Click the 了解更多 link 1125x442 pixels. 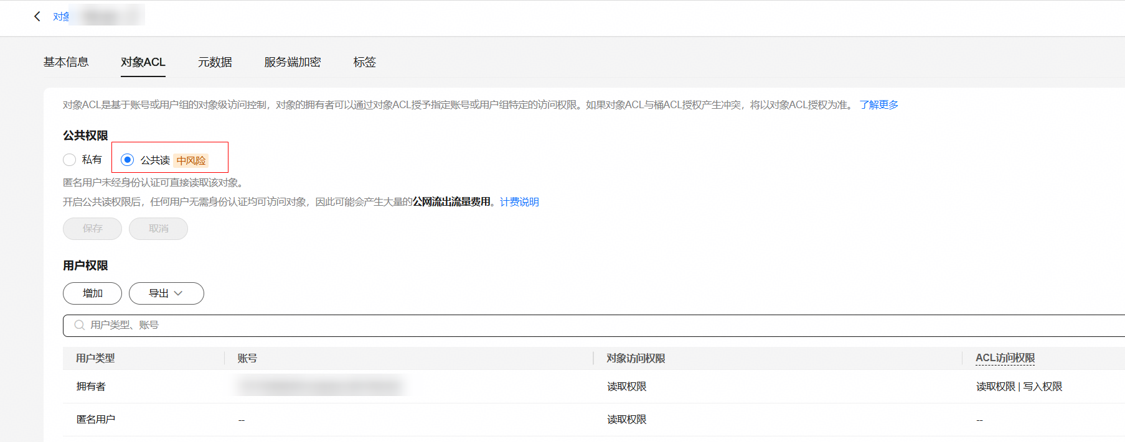coord(879,105)
